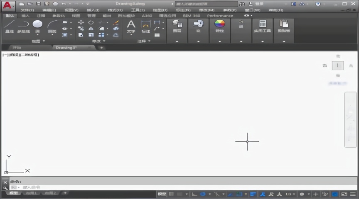Image resolution: width=359 pixels, height=199 pixels.
Task: Toggle grid display in status bar
Action: click(x=171, y=194)
